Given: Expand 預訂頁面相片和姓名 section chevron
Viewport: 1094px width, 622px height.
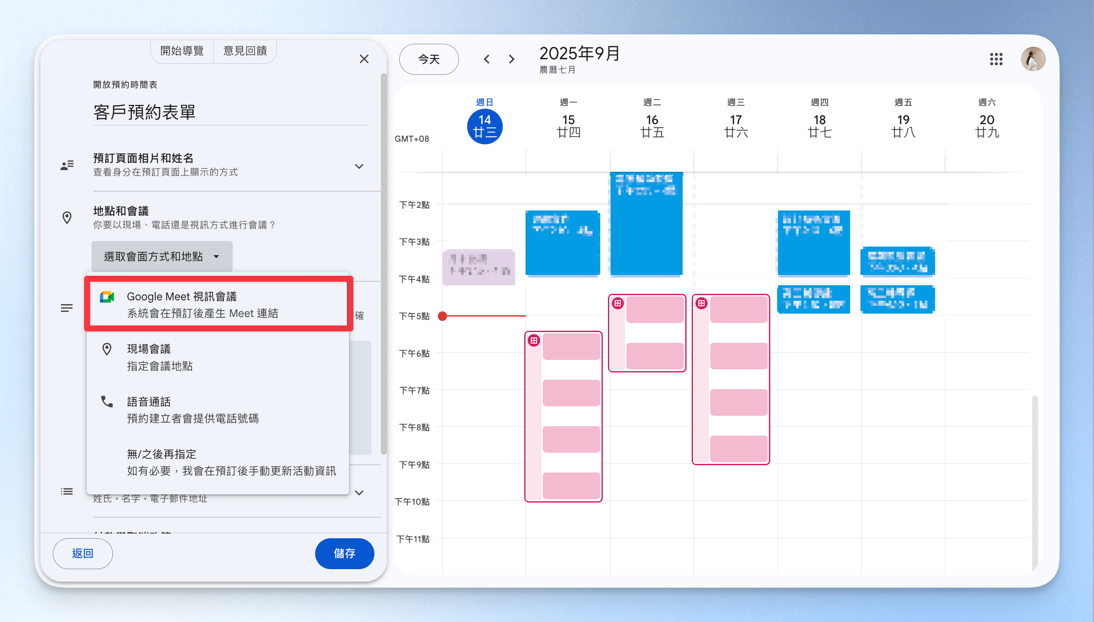Looking at the screenshot, I should [x=359, y=166].
